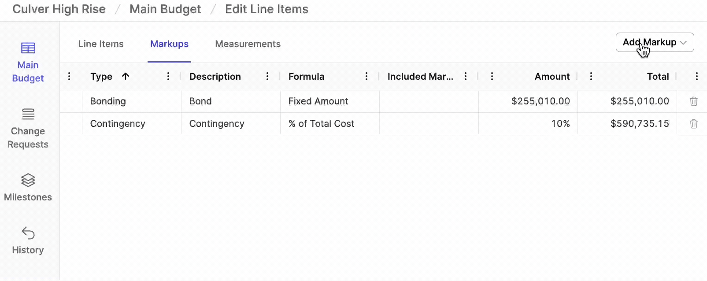Navigate to Main Budget breadcrumb link
The width and height of the screenshot is (707, 281).
[165, 9]
